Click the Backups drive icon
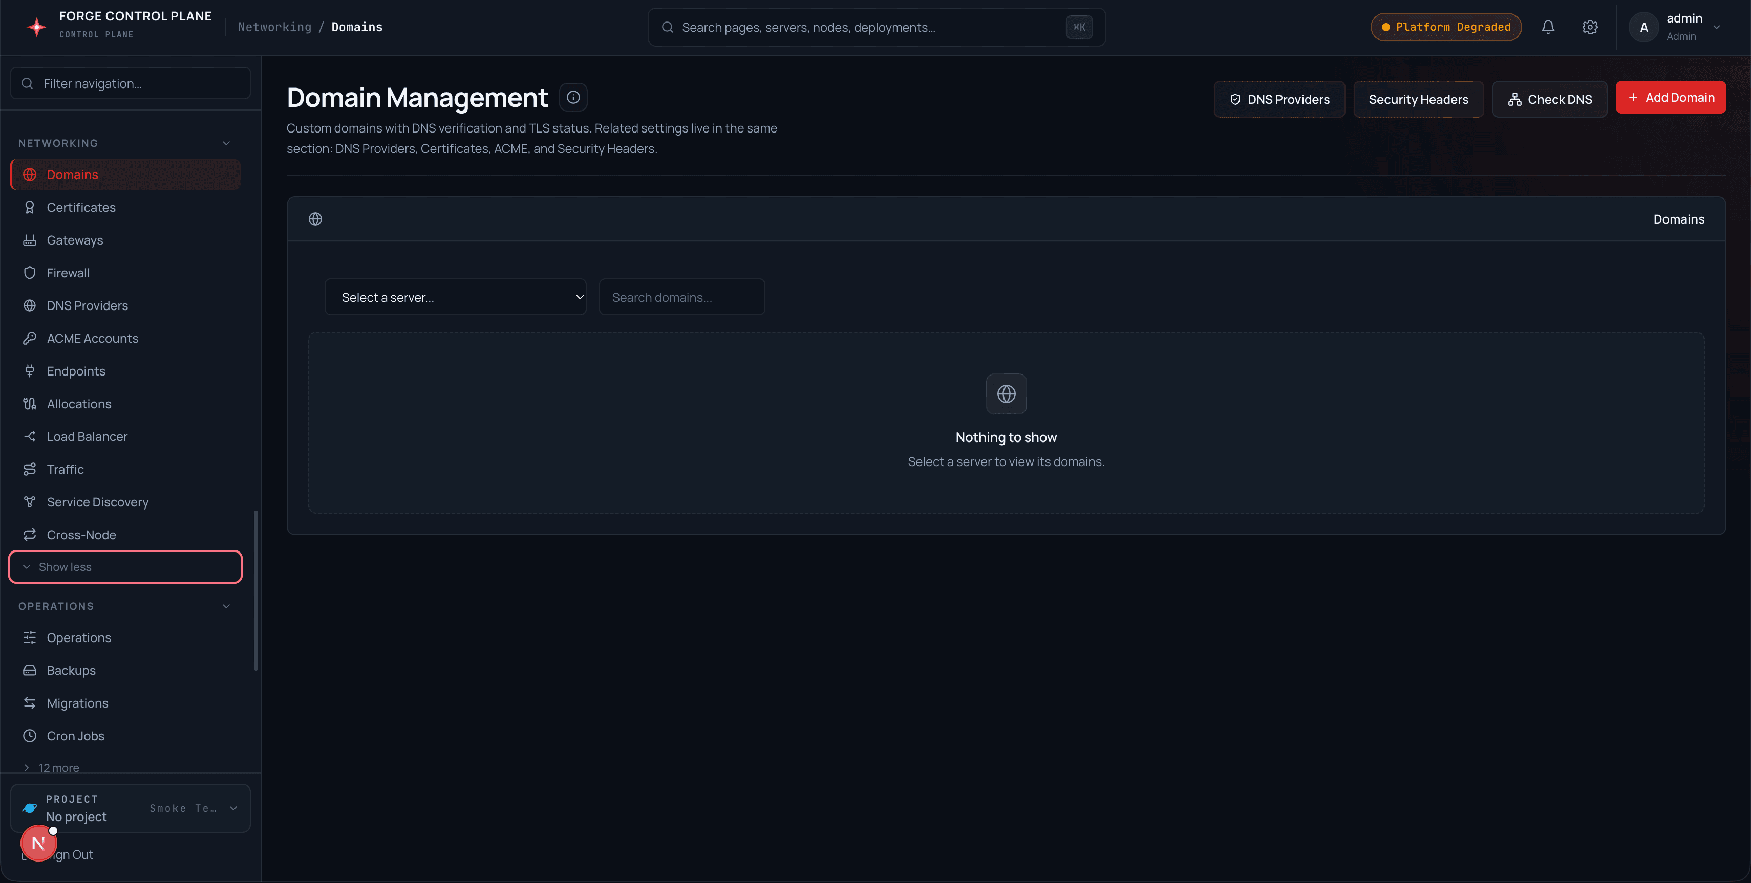The width and height of the screenshot is (1751, 883). click(30, 670)
